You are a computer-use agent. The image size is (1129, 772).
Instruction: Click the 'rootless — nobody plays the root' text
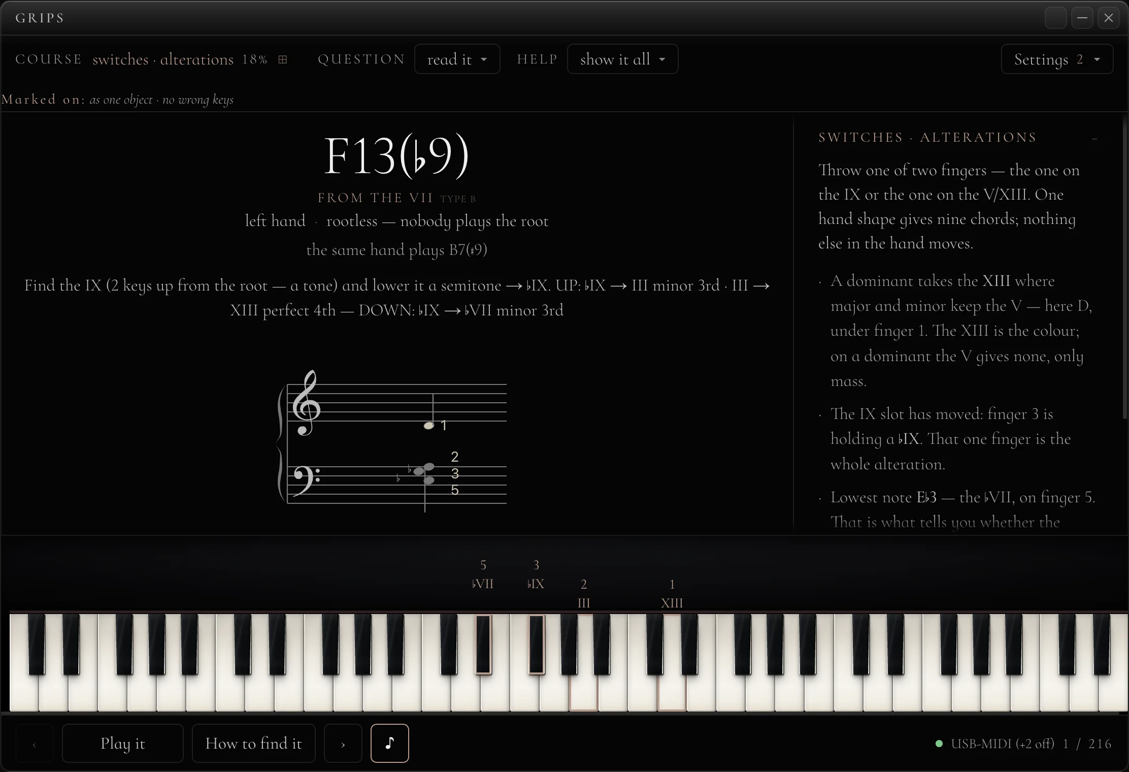tap(438, 221)
